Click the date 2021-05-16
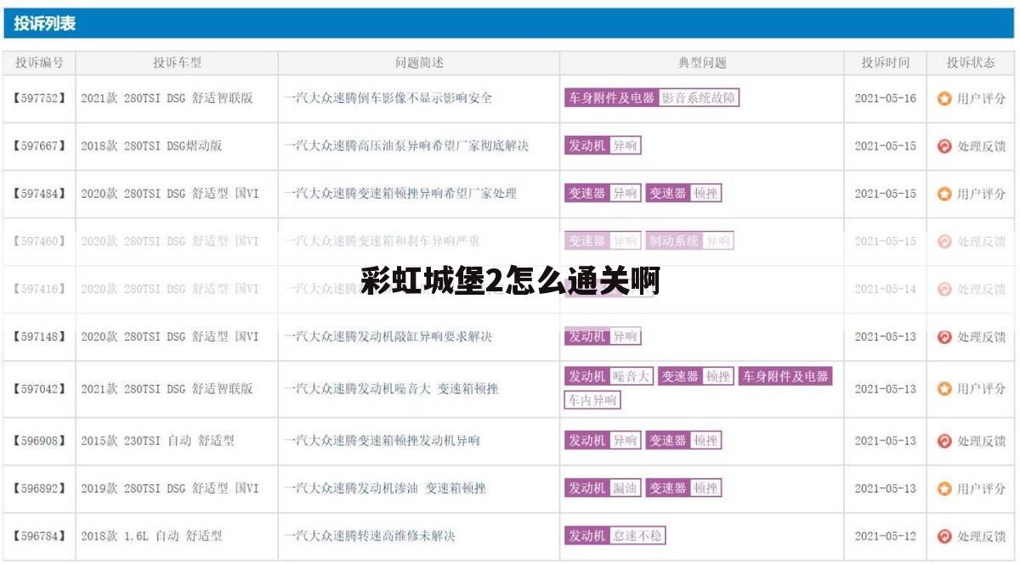The width and height of the screenshot is (1020, 564). 886,98
